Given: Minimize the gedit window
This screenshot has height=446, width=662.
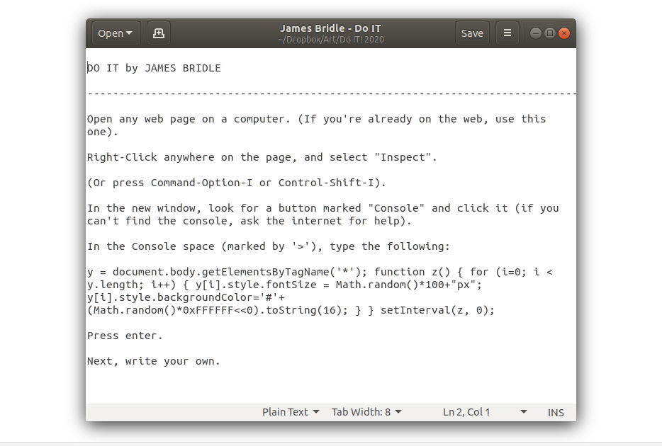Looking at the screenshot, I should click(x=535, y=33).
